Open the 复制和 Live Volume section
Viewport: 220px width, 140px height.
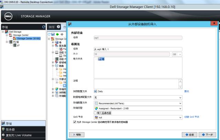coord(23,135)
